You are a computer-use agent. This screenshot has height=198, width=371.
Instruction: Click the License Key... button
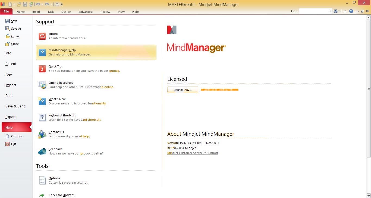point(183,89)
